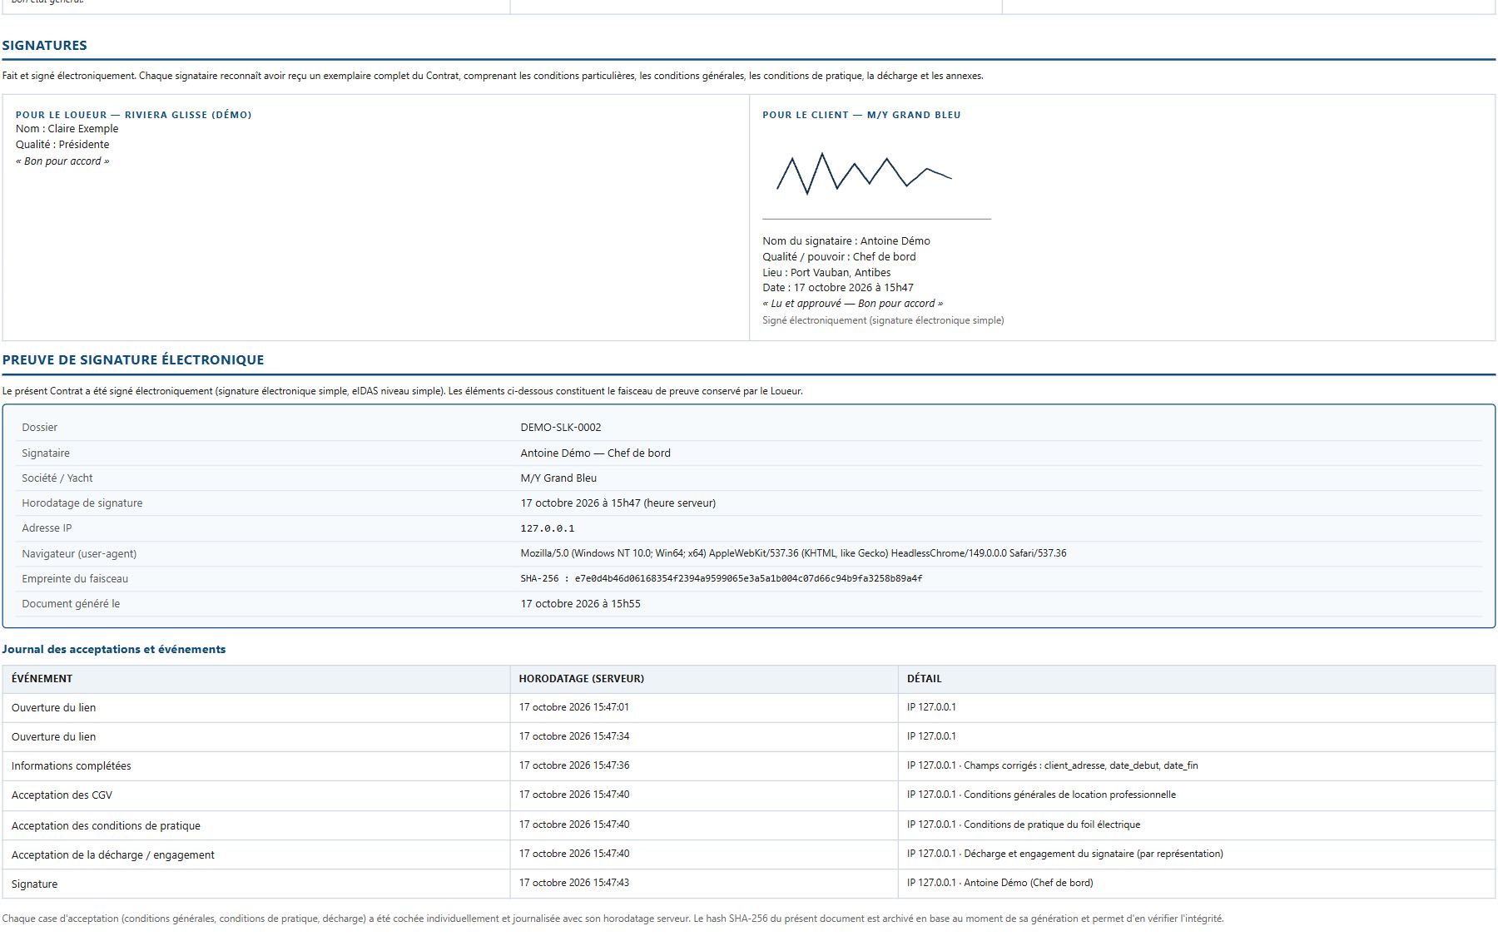The width and height of the screenshot is (1498, 936).
Task: Click 'Conditions de pratique du foil électrique' detail
Action: point(1052,825)
